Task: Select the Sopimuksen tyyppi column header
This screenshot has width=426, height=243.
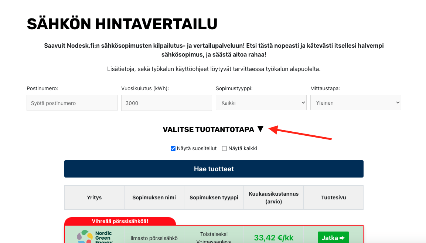Action: [x=214, y=198]
